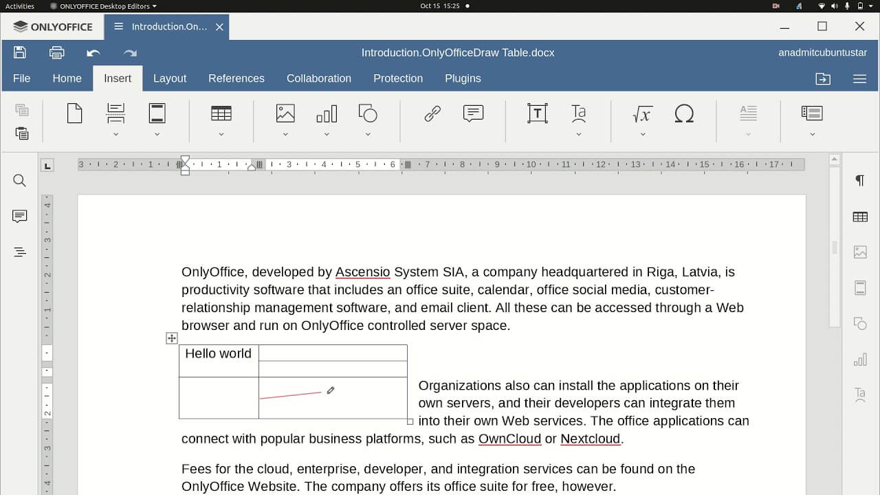Switch to the Protection tab

pyautogui.click(x=398, y=78)
